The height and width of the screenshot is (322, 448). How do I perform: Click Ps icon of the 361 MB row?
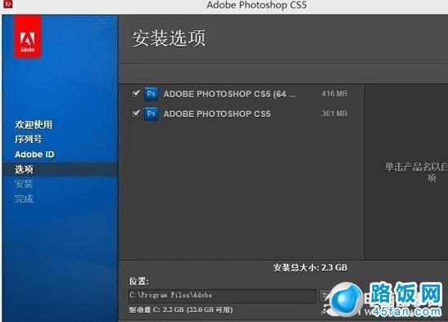click(x=152, y=114)
